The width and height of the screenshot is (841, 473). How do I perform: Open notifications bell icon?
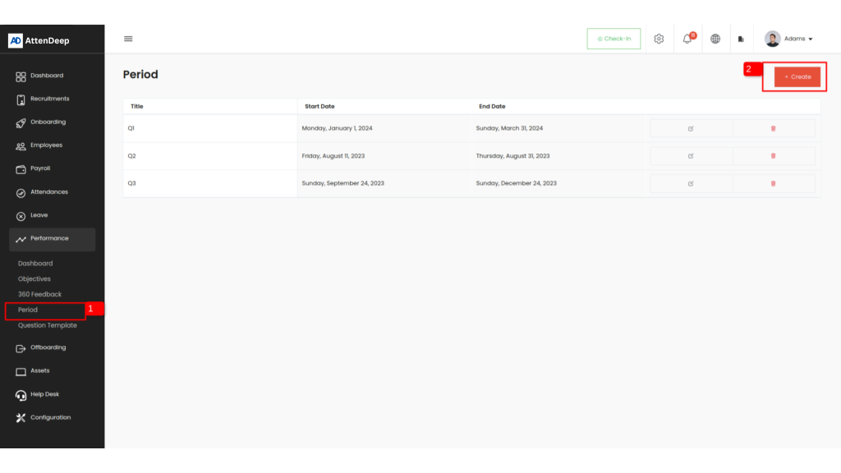(687, 39)
